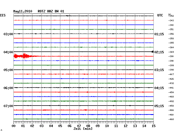Select the DC offset value -356

pyautogui.click(x=171, y=34)
